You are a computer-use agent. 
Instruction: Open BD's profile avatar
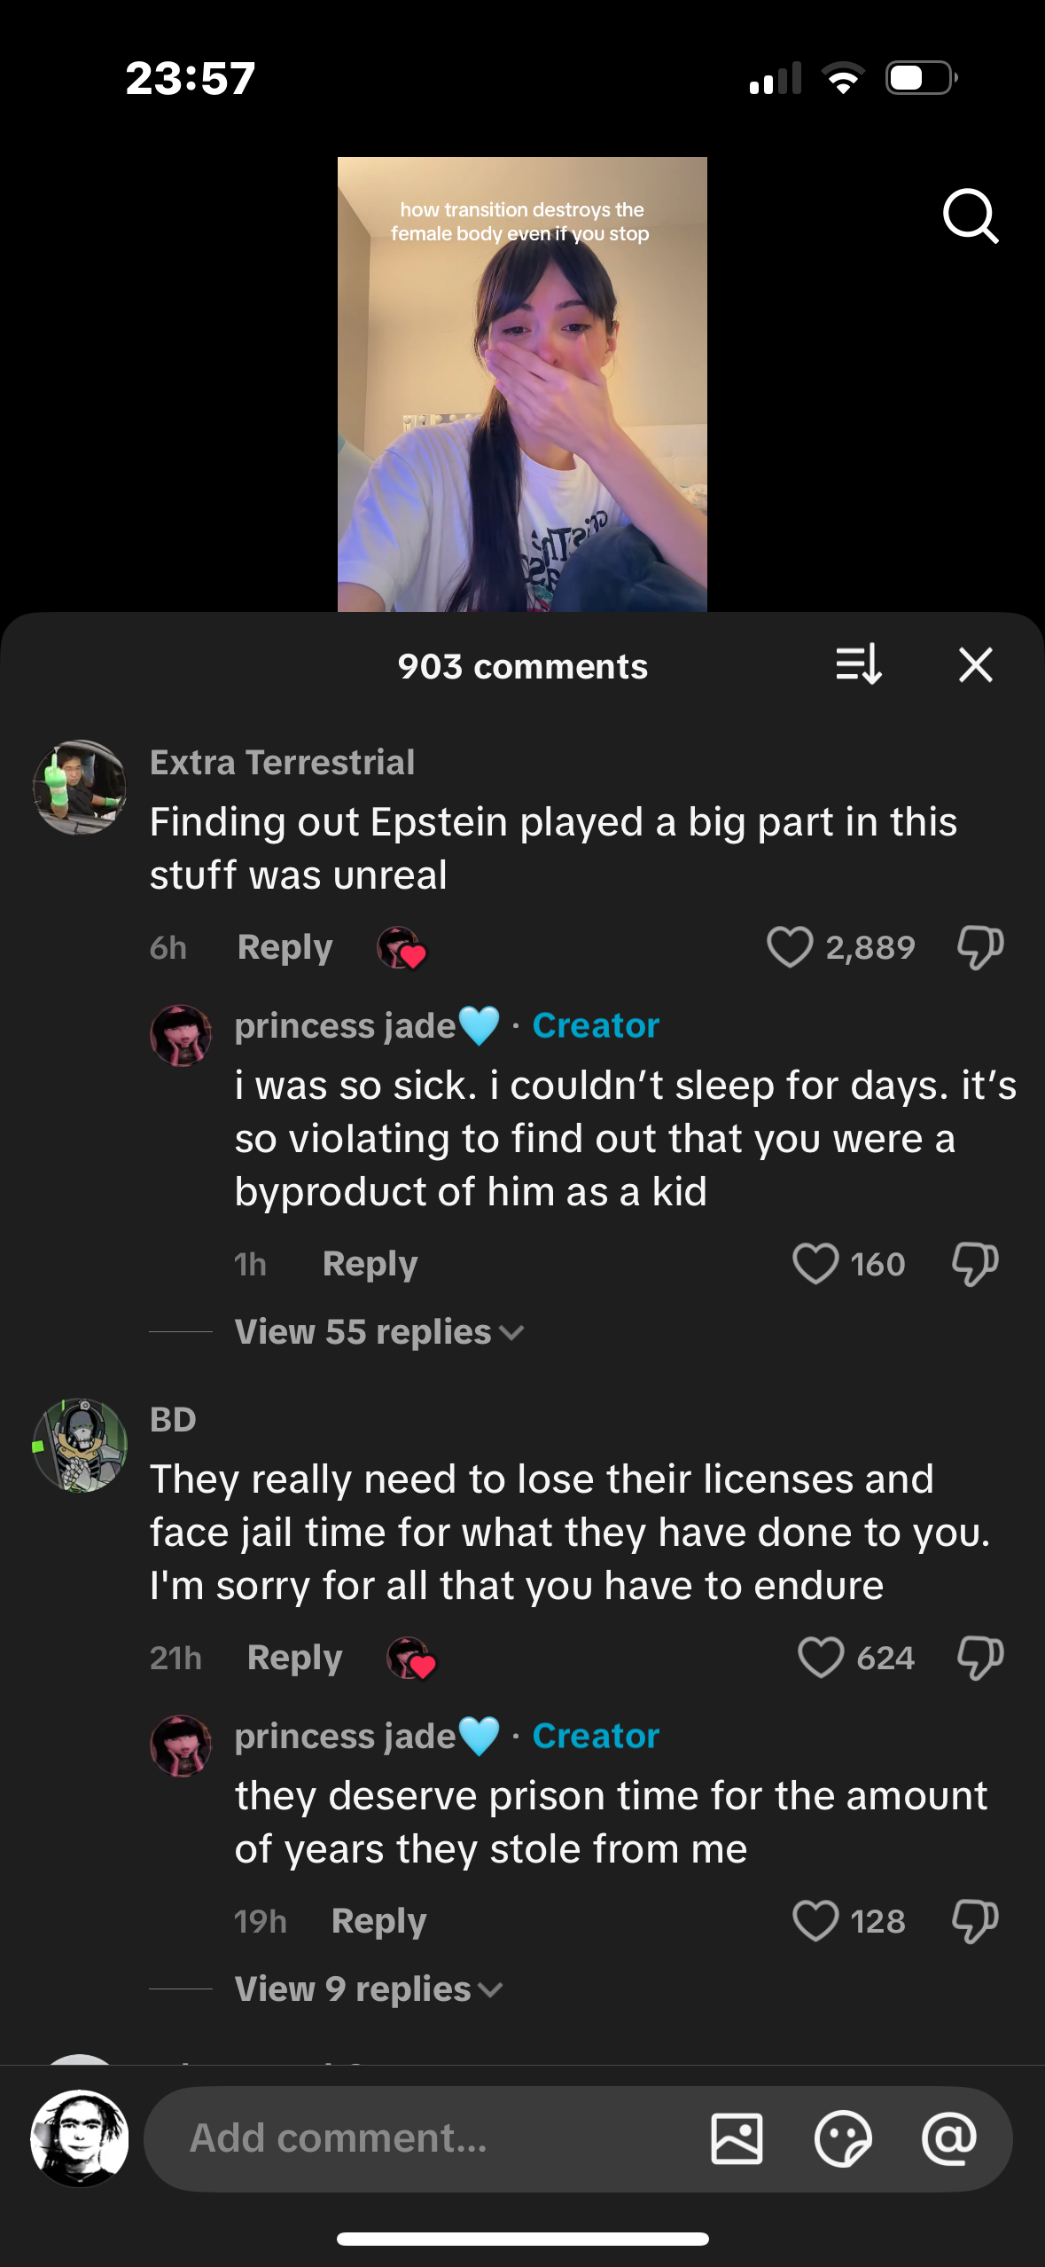click(80, 1445)
